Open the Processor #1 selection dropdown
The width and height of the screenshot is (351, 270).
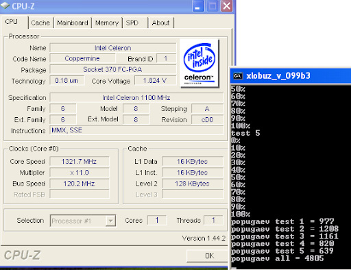[83, 221]
